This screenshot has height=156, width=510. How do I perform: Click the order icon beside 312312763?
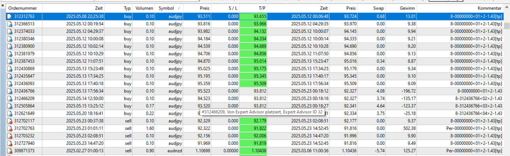pyautogui.click(x=9, y=16)
